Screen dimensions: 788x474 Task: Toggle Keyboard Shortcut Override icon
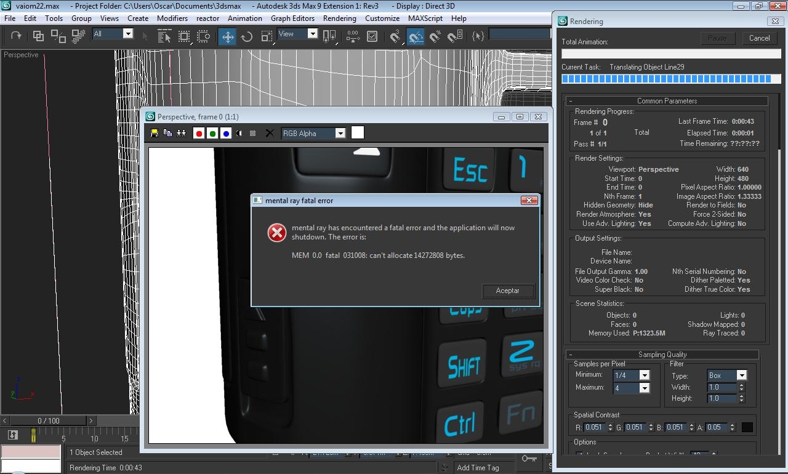pos(372,36)
